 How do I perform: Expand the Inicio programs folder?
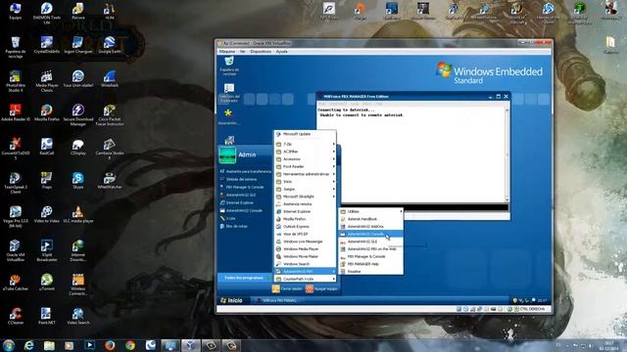point(305,182)
